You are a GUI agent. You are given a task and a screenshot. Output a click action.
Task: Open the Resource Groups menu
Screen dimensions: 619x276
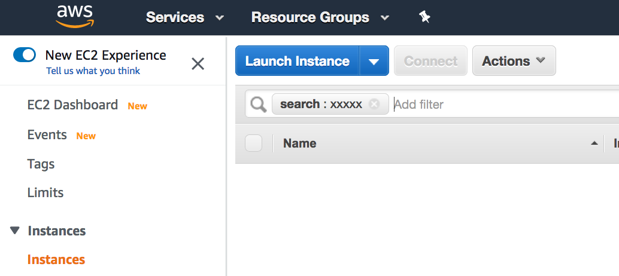click(x=320, y=17)
